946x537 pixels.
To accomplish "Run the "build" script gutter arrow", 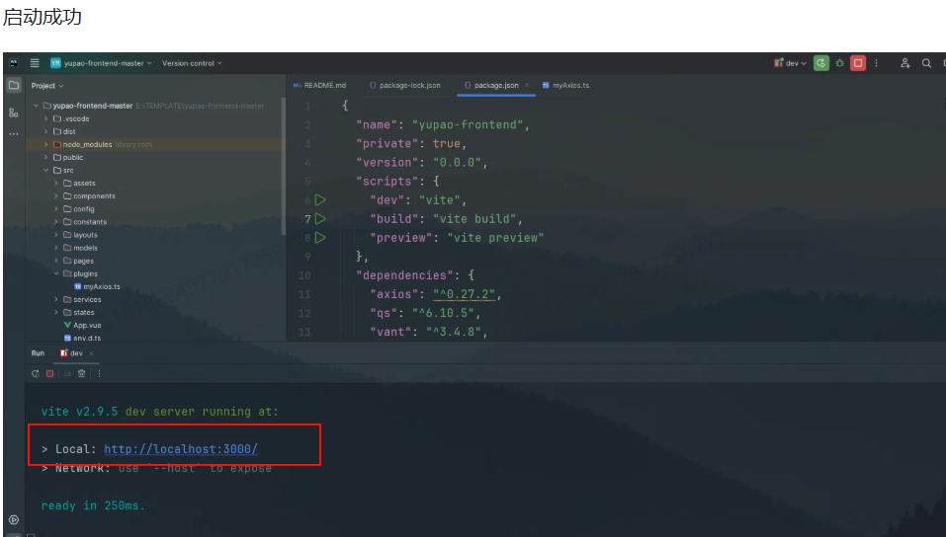I will coord(320,219).
